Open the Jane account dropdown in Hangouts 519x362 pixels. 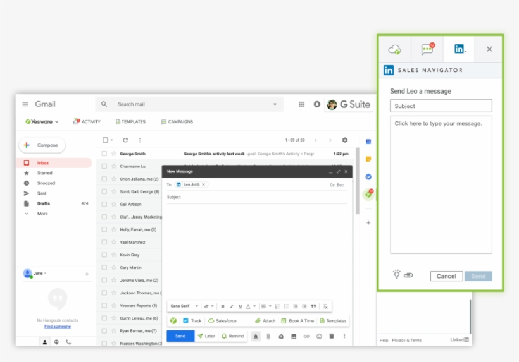pos(40,273)
